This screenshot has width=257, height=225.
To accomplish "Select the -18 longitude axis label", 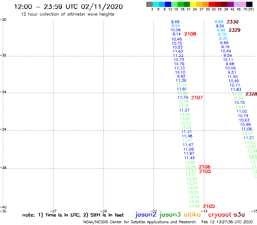I will pyautogui.click(x=204, y=211).
